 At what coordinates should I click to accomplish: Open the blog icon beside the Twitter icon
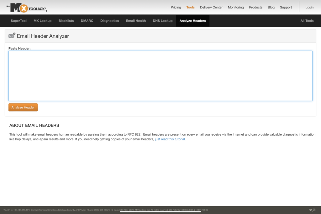pyautogui.click(x=314, y=210)
